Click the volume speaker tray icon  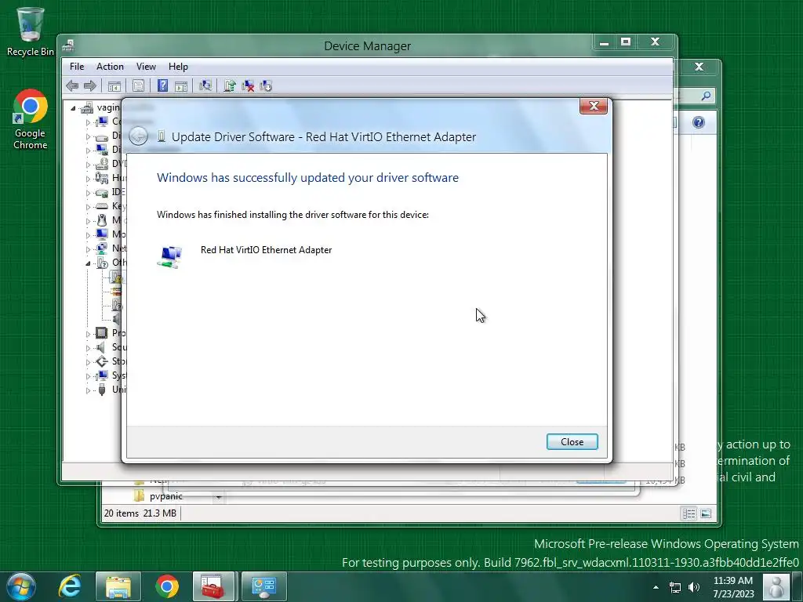(x=694, y=587)
